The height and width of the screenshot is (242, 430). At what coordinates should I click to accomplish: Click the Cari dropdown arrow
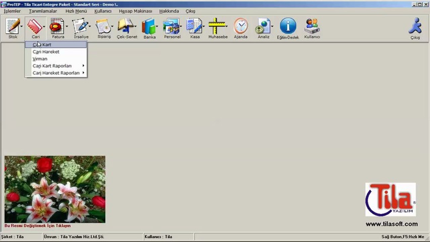[44, 26]
